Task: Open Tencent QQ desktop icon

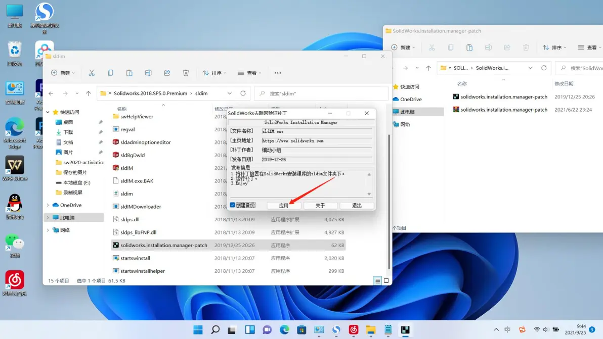Action: click(15, 207)
